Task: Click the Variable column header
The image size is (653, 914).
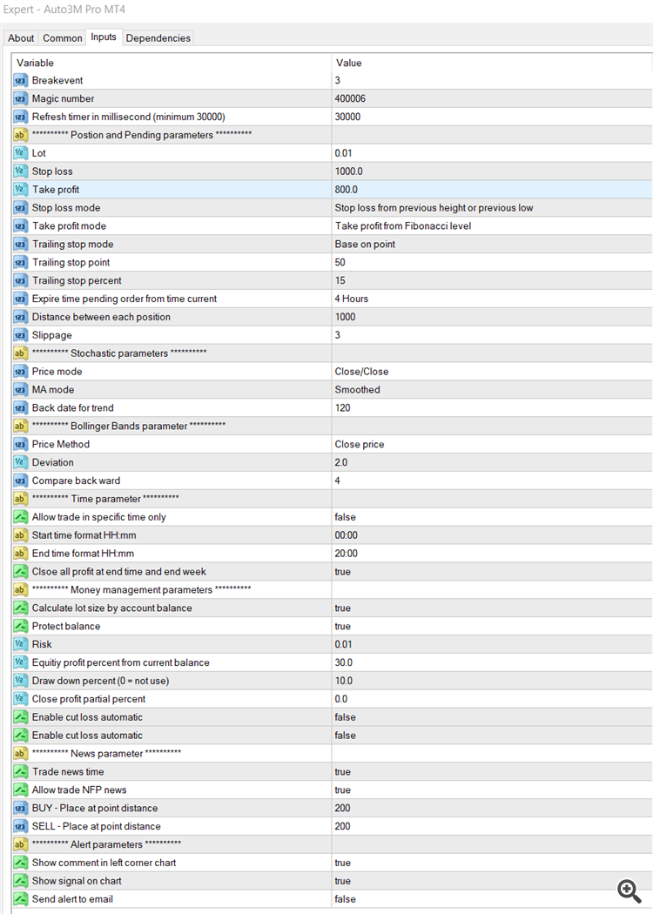Action: pyautogui.click(x=35, y=63)
